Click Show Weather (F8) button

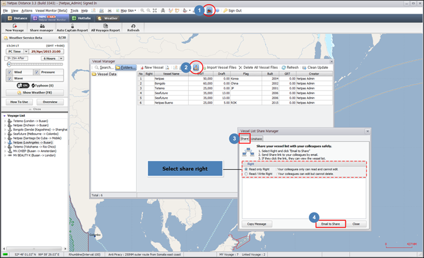(x=35, y=93)
